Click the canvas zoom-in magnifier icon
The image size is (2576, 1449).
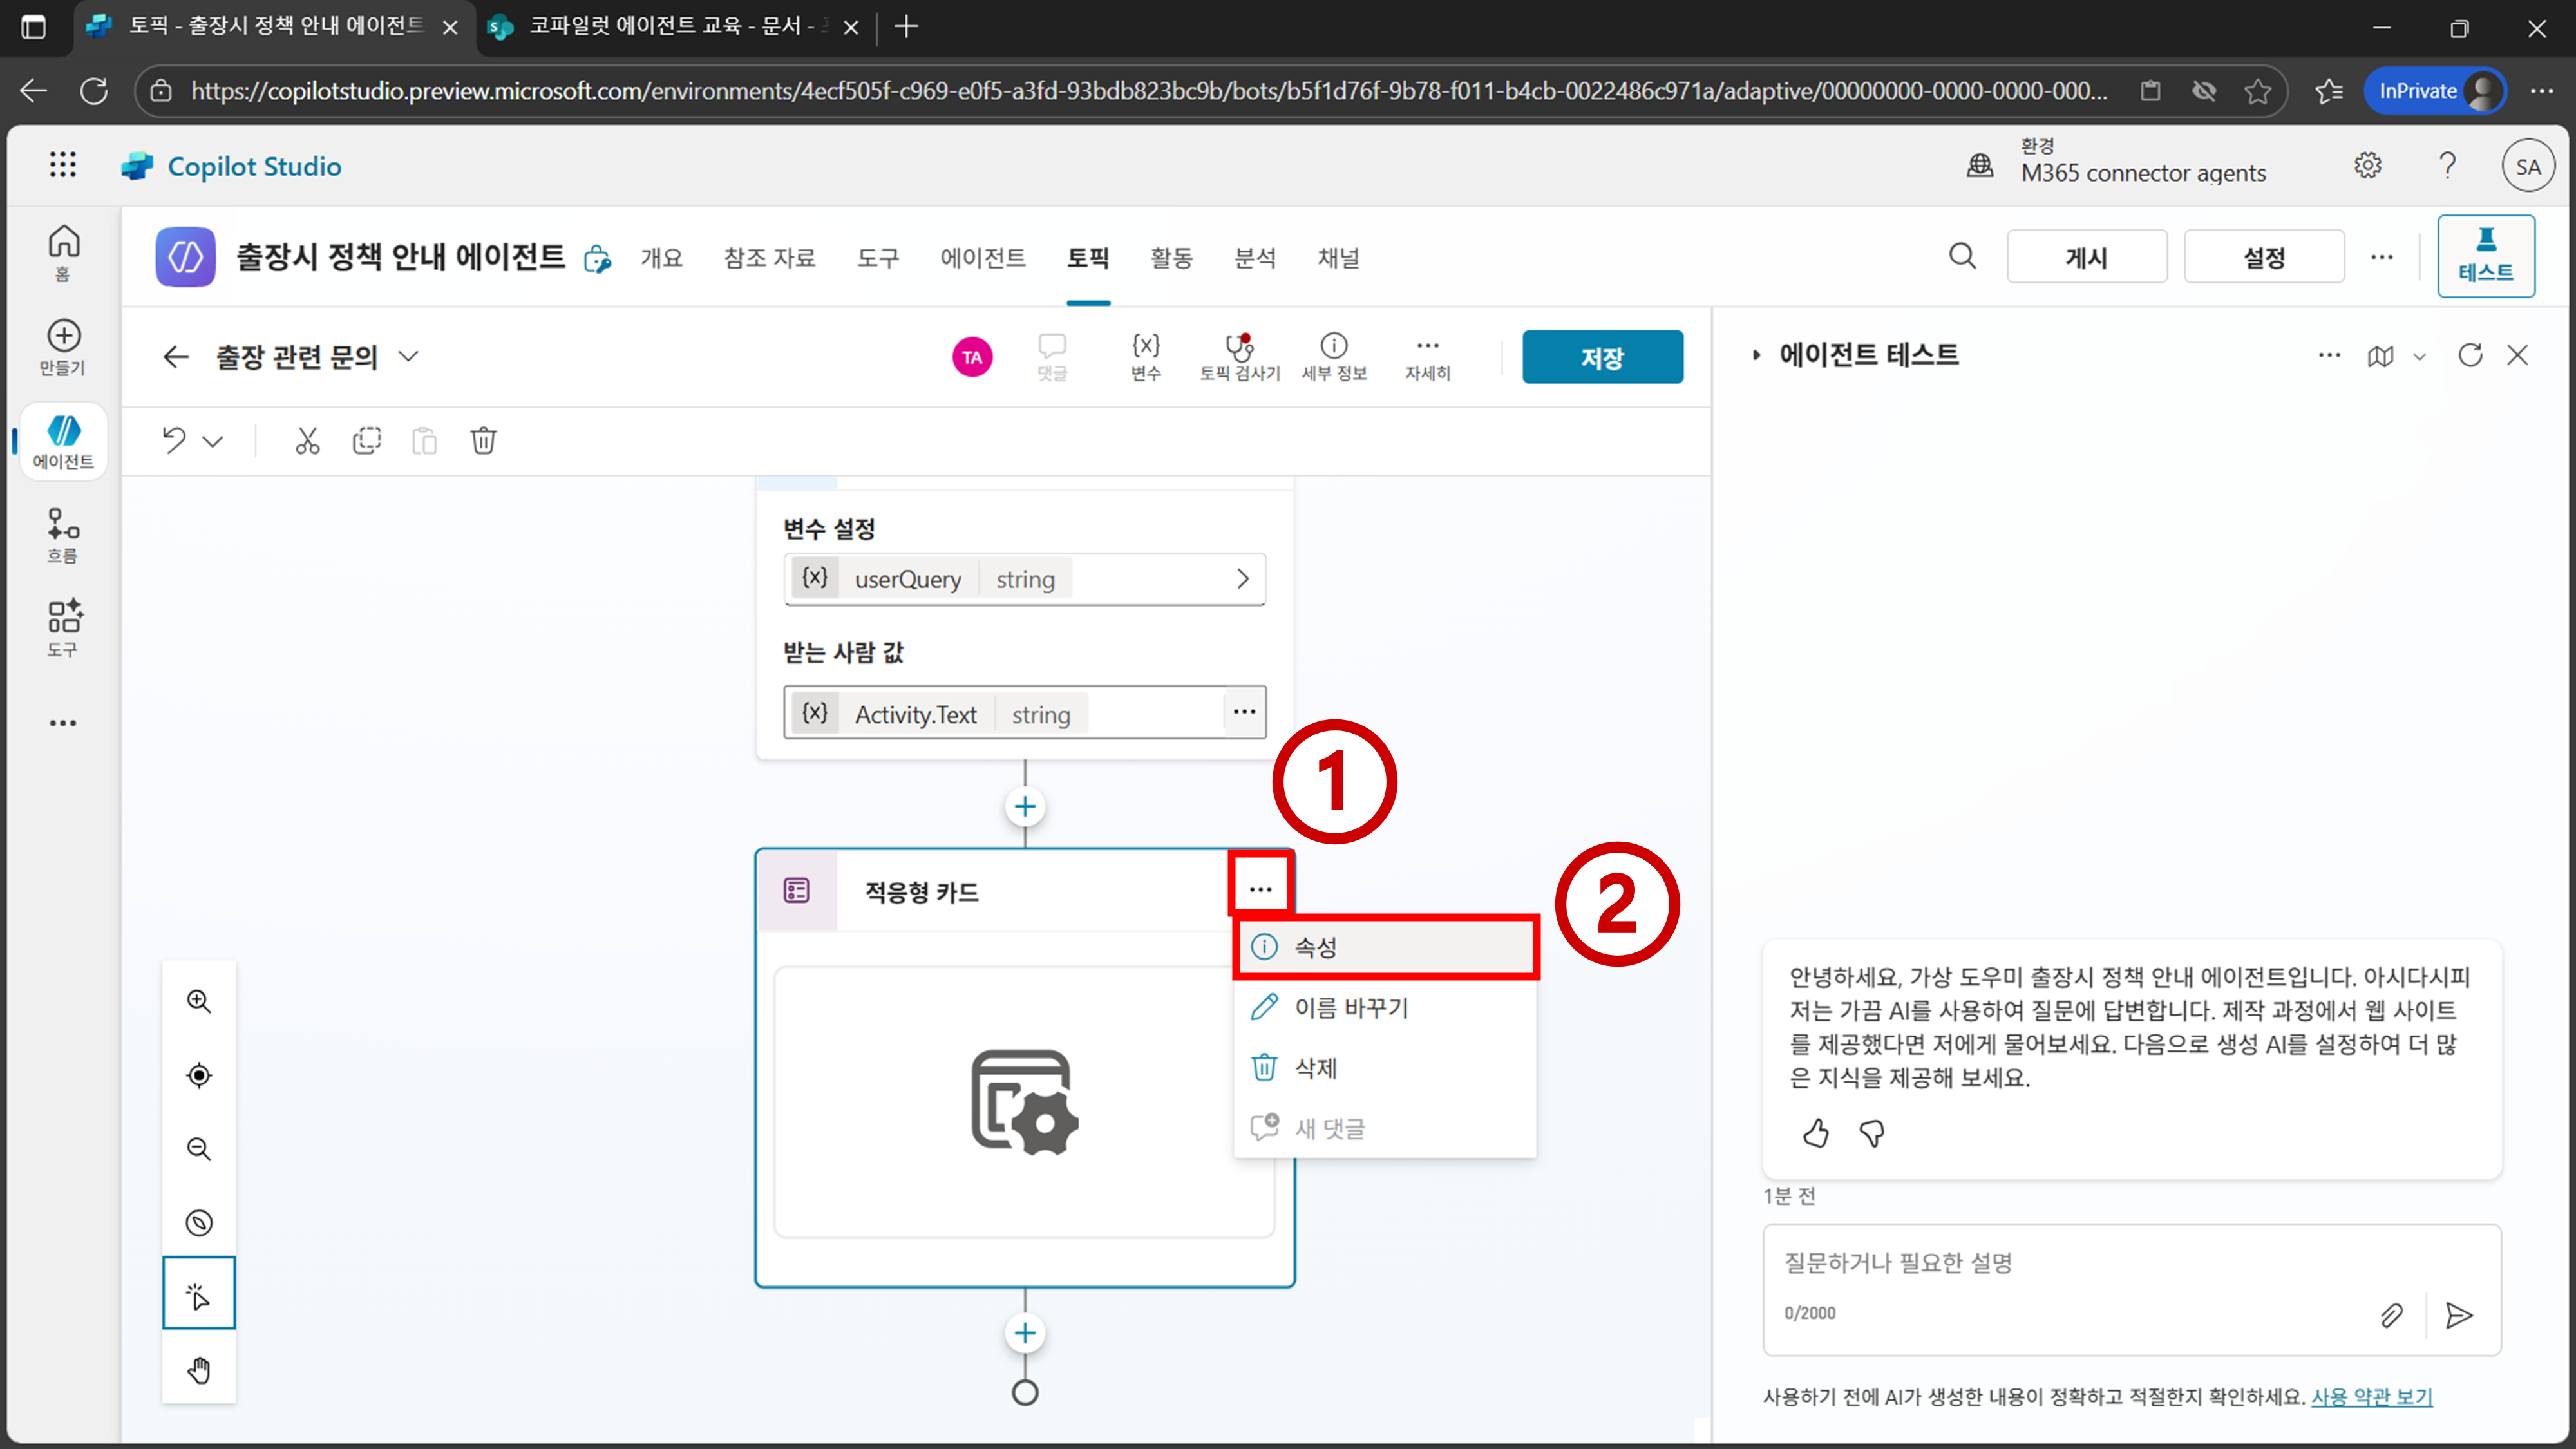pyautogui.click(x=199, y=1001)
